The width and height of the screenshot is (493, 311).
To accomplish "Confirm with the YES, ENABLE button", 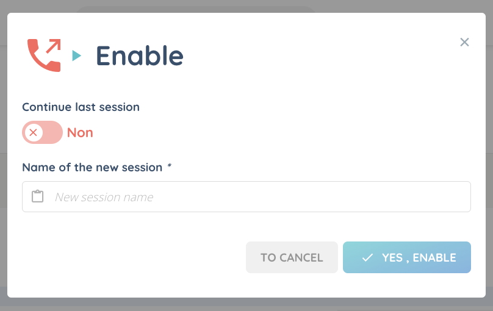I will coord(407,257).
